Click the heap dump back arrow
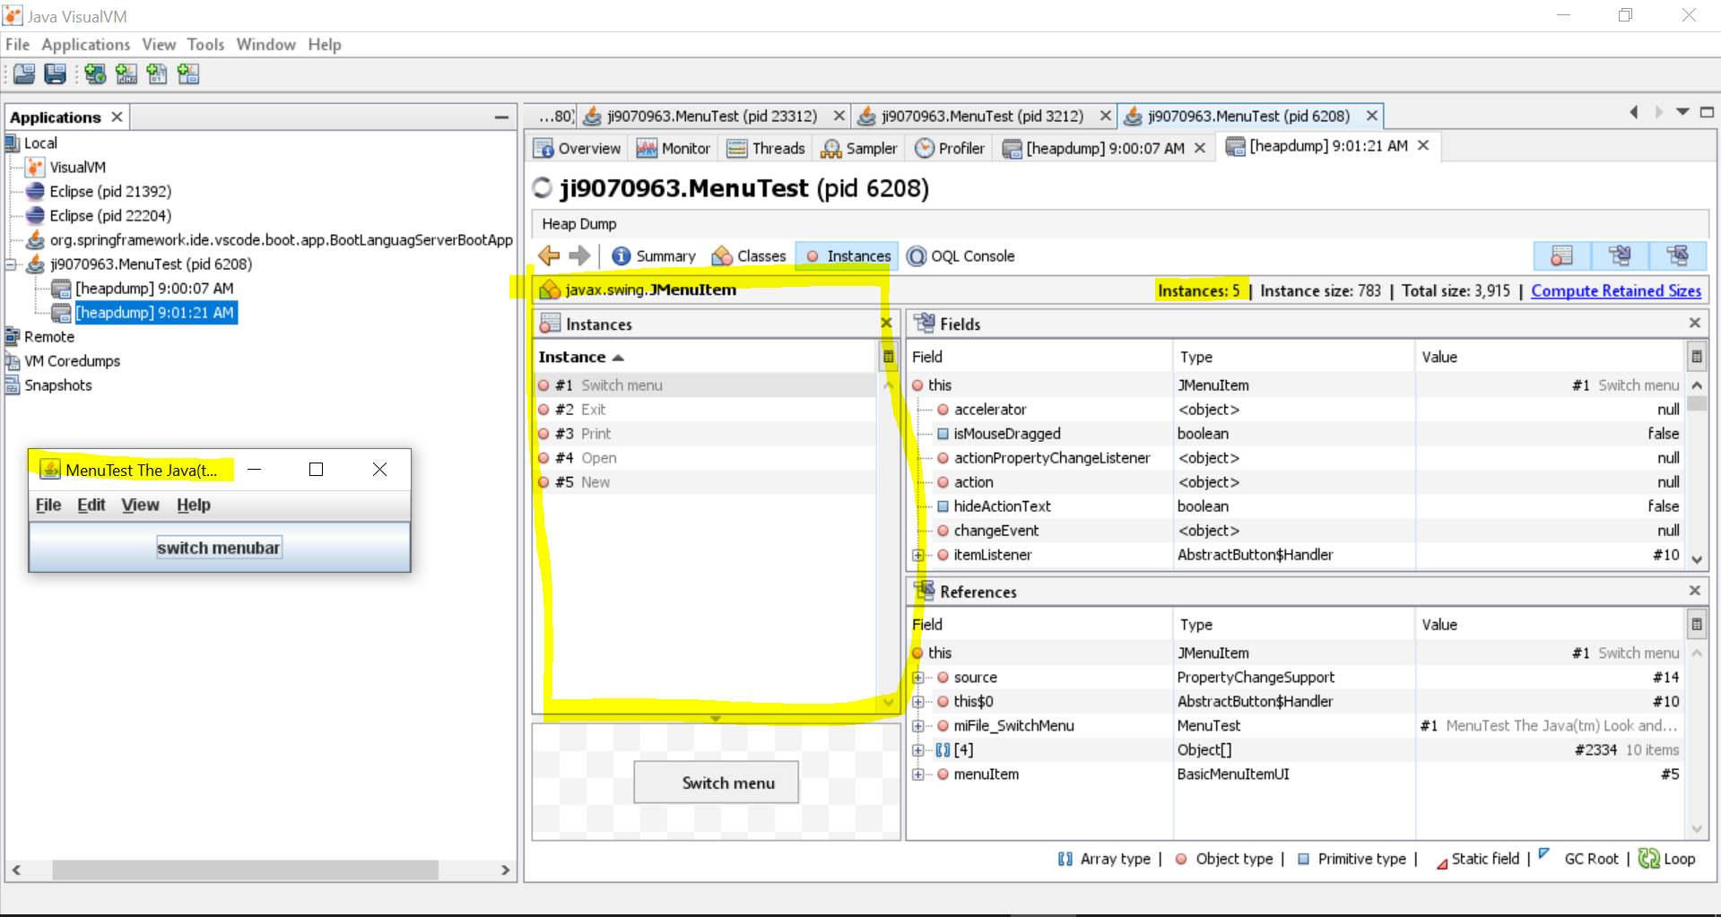Screen dimensions: 1721x917 click(549, 256)
